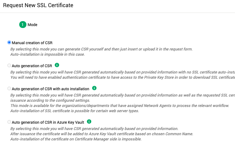Screen dimensions: 235x147
Task: Choose the Auto generation of CSR radio button
Action: 9,66
